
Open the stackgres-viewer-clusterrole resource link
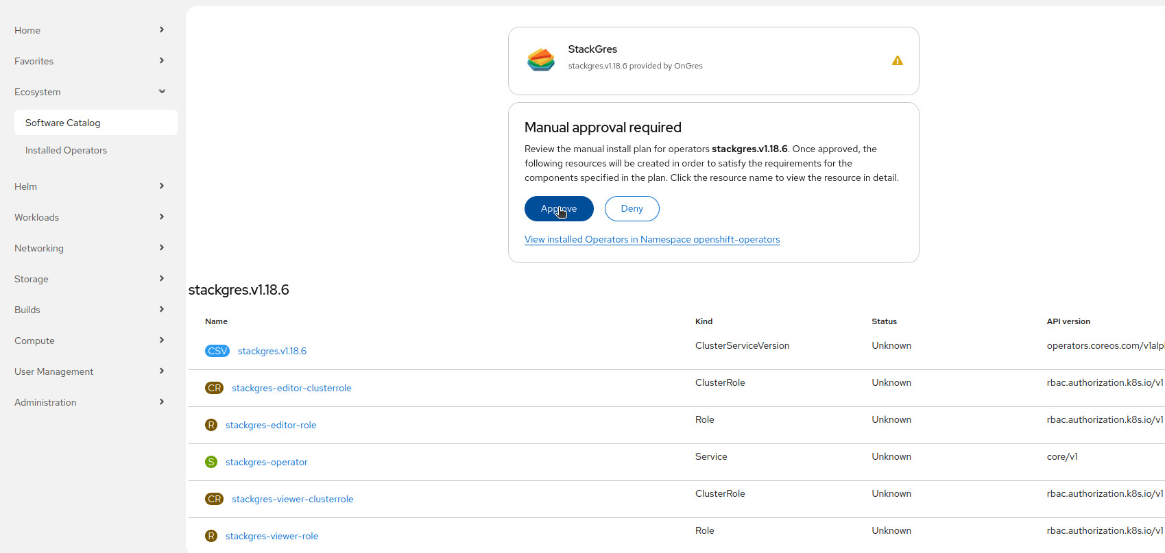point(293,499)
